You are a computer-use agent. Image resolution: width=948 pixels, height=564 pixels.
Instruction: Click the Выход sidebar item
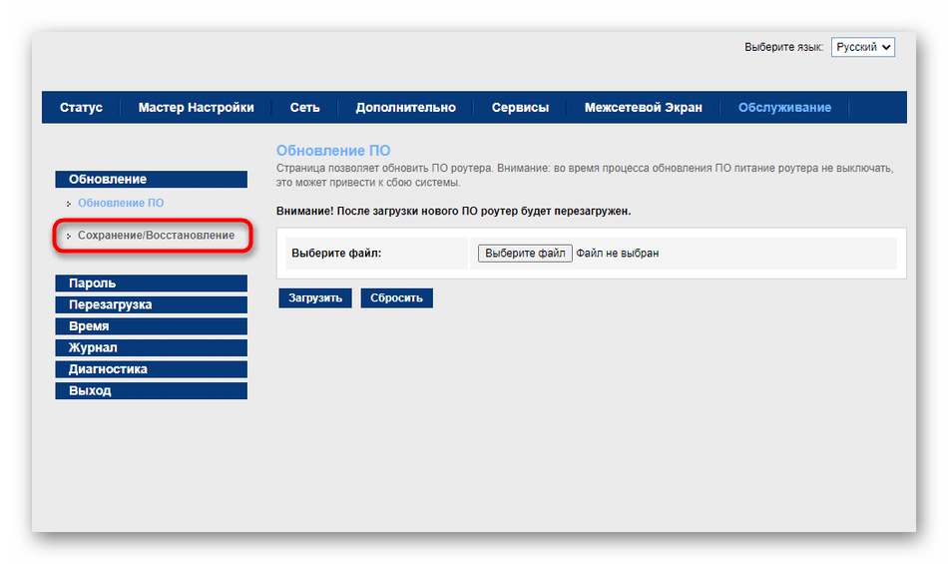pos(151,391)
